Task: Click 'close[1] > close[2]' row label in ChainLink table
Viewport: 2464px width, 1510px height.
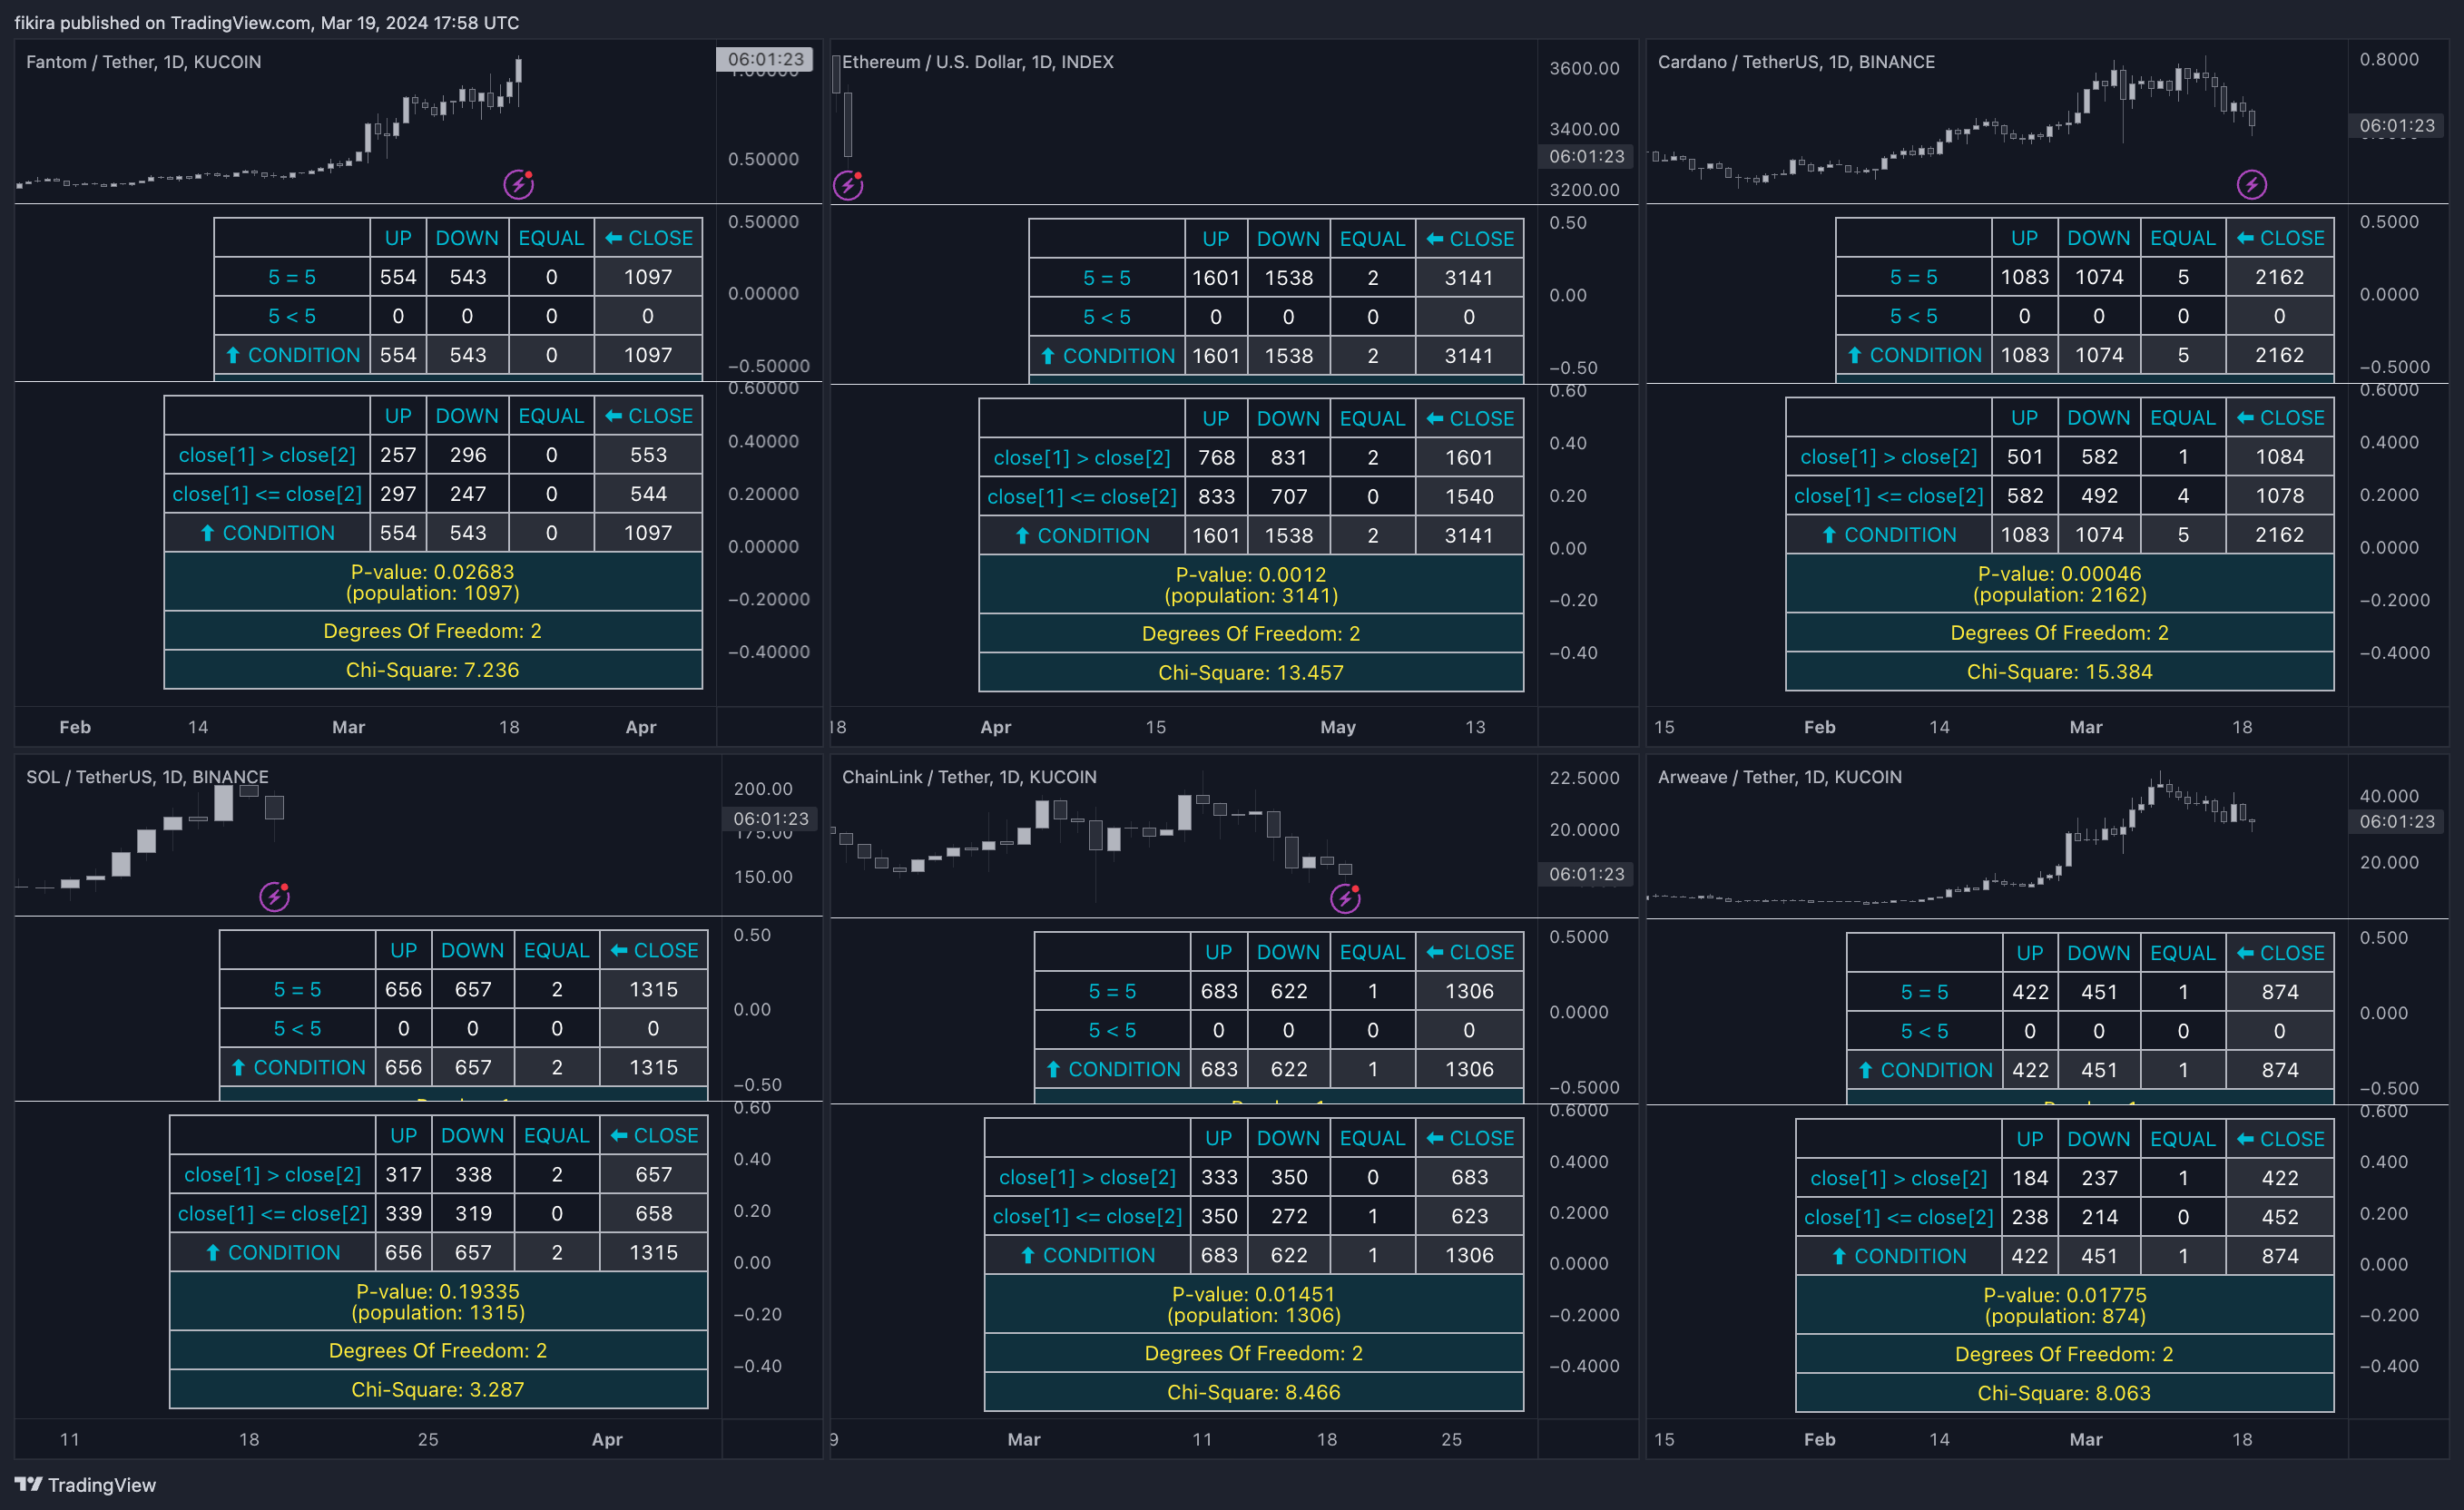Action: point(1087,1178)
